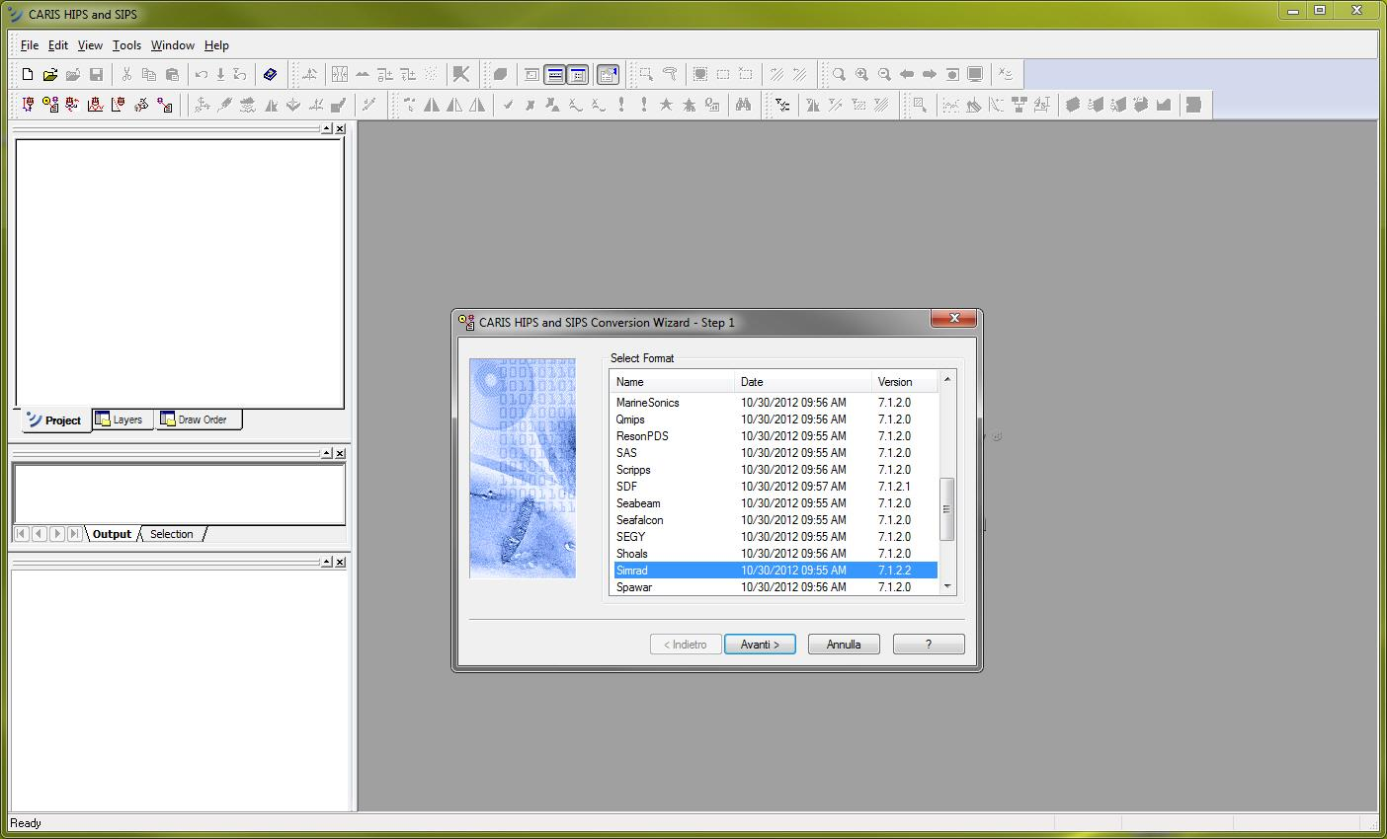Click the right arrow next view icon

(x=930, y=74)
